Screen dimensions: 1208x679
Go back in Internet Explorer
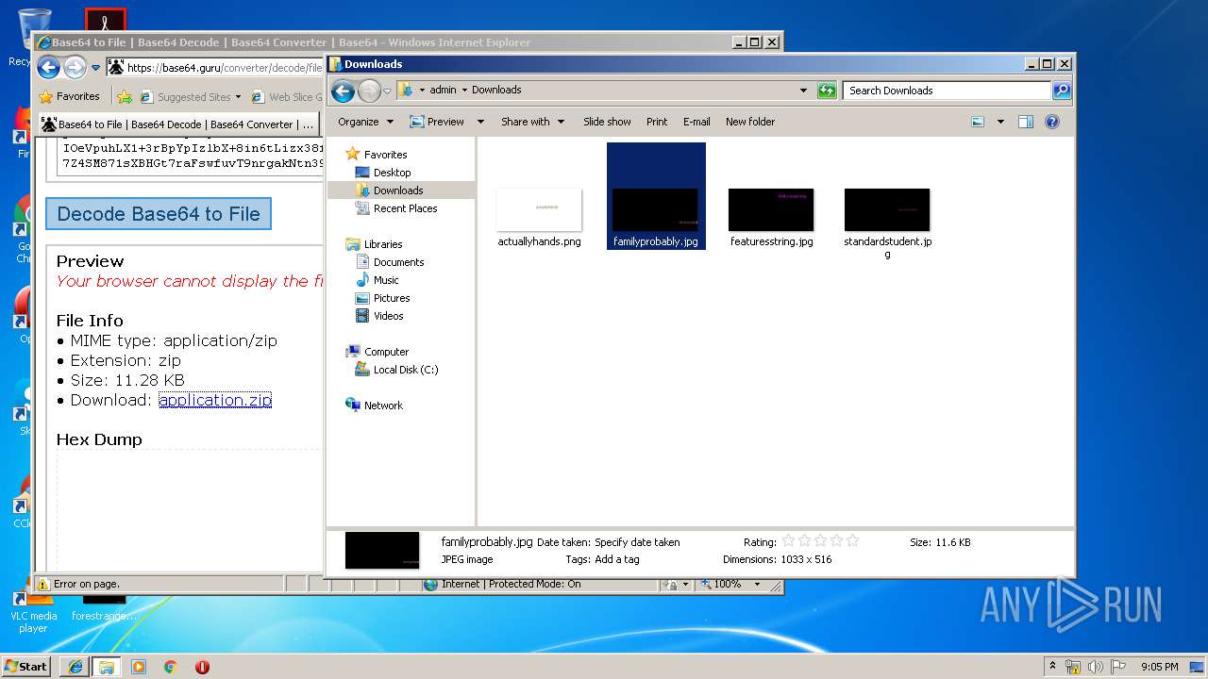(49, 67)
